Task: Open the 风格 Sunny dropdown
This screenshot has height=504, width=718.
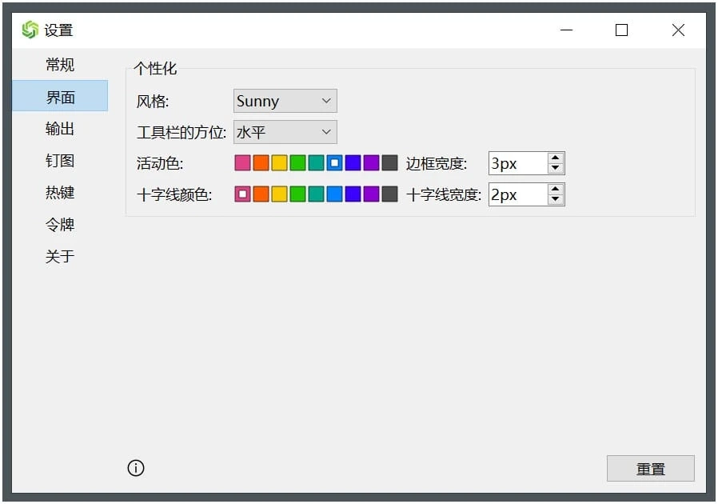Action: (285, 101)
